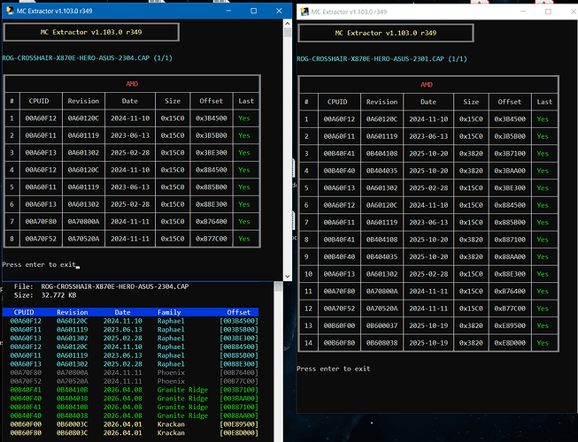Click the Revision column header in the left window

pos(83,101)
